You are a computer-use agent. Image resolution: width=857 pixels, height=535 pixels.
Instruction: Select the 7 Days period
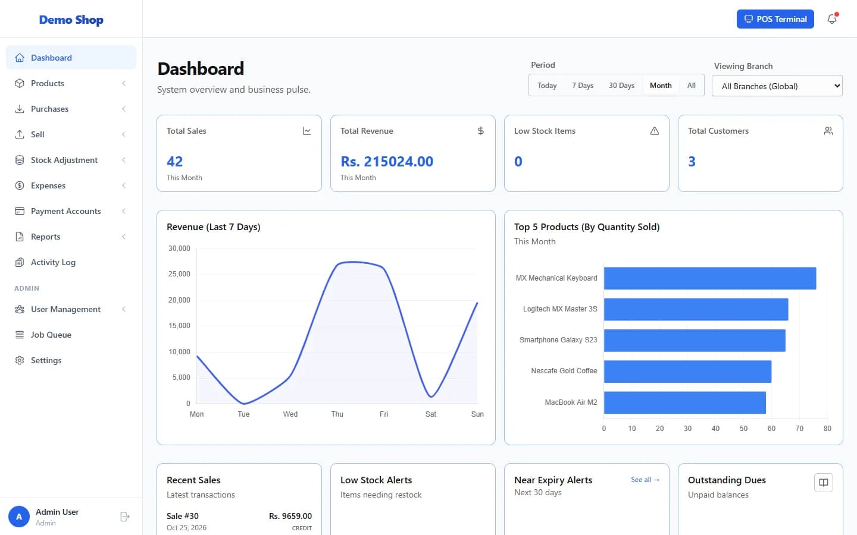pyautogui.click(x=583, y=86)
